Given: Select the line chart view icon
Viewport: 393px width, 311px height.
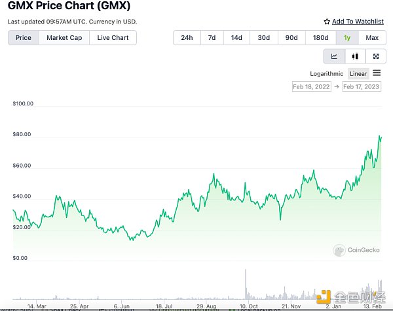Looking at the screenshot, I should click(334, 56).
